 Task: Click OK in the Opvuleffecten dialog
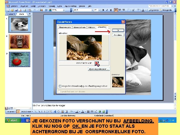(x=118, y=30)
